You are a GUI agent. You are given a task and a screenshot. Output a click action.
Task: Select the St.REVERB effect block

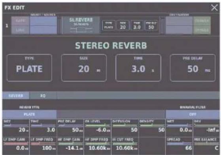pos(81,25)
